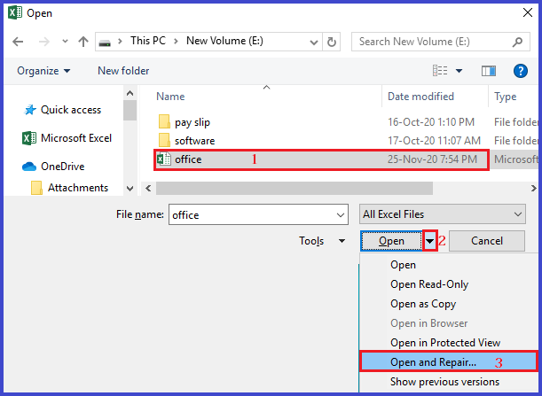This screenshot has height=396, width=542.
Task: Expand the address bar history dropdown
Action: tap(313, 43)
